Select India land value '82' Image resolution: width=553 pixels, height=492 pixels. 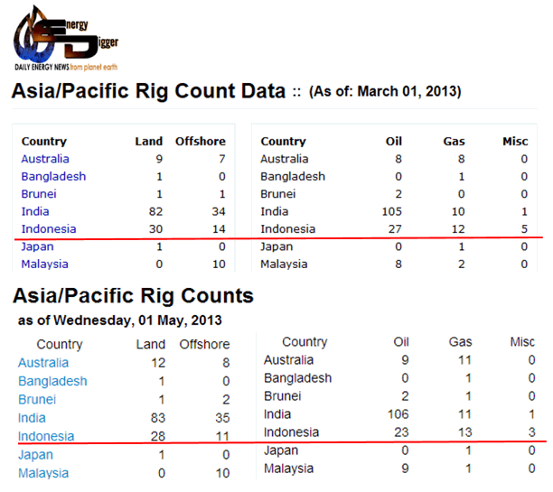155,212
